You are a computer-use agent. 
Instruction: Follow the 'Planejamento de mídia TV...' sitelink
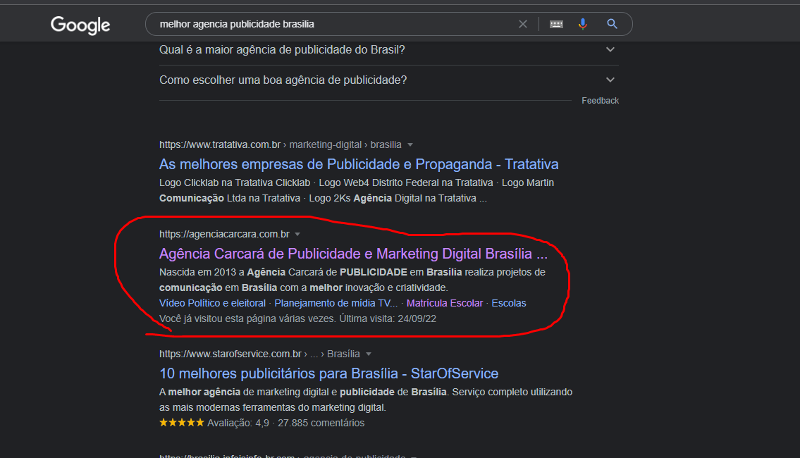click(336, 303)
